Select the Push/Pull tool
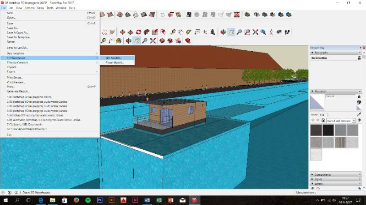366x205 pixels. (131, 32)
